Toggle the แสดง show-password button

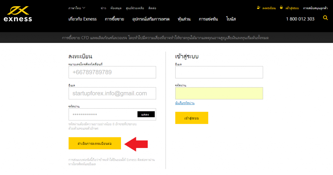pos(146,114)
